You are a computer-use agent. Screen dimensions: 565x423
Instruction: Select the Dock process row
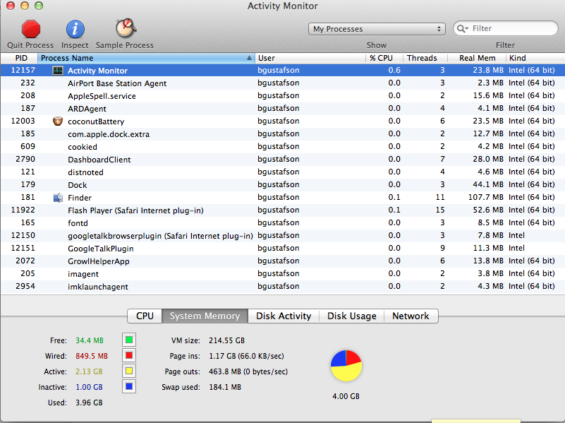[282, 184]
